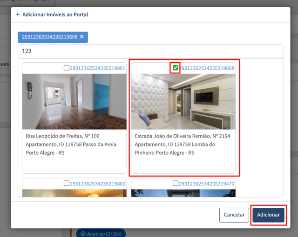Click the plus icon beside Adicionar Imóveis ao Portal

click(x=18, y=14)
